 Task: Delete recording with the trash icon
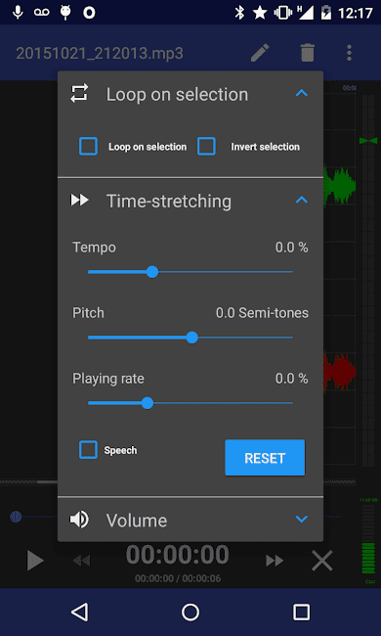[x=308, y=53]
